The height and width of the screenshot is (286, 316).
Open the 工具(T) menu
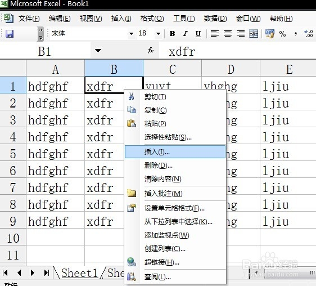click(x=184, y=19)
